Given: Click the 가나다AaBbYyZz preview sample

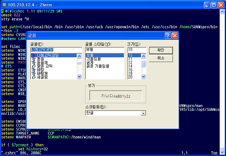Looking at the screenshot, I should point(116,96).
